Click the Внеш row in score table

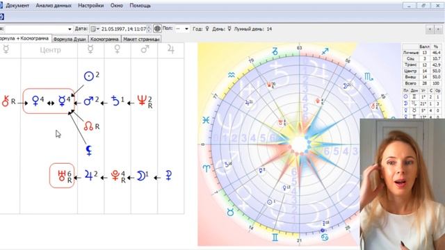pyautogui.click(x=422, y=77)
